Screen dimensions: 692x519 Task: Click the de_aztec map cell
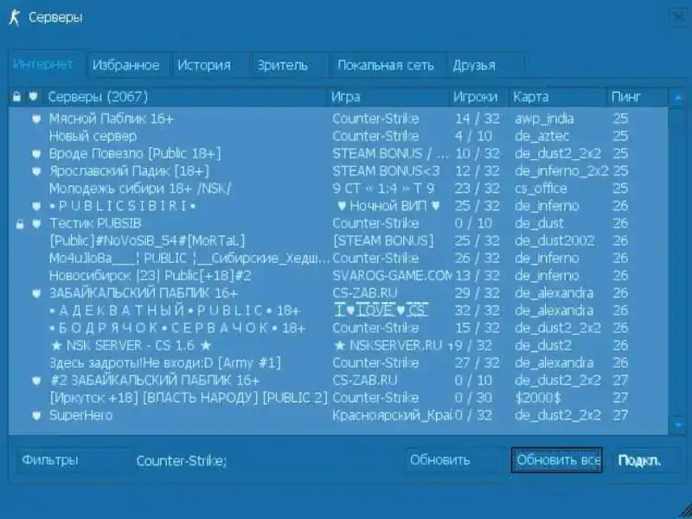click(542, 137)
